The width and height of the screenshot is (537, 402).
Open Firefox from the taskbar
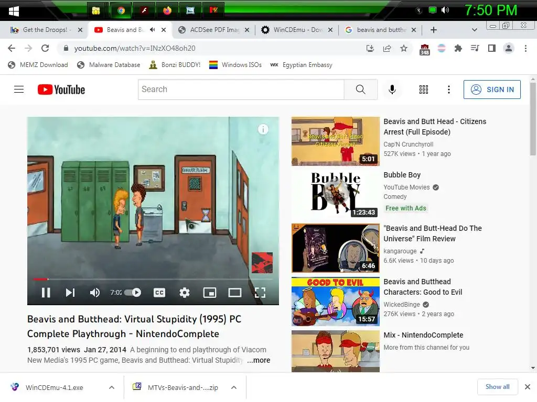click(167, 10)
